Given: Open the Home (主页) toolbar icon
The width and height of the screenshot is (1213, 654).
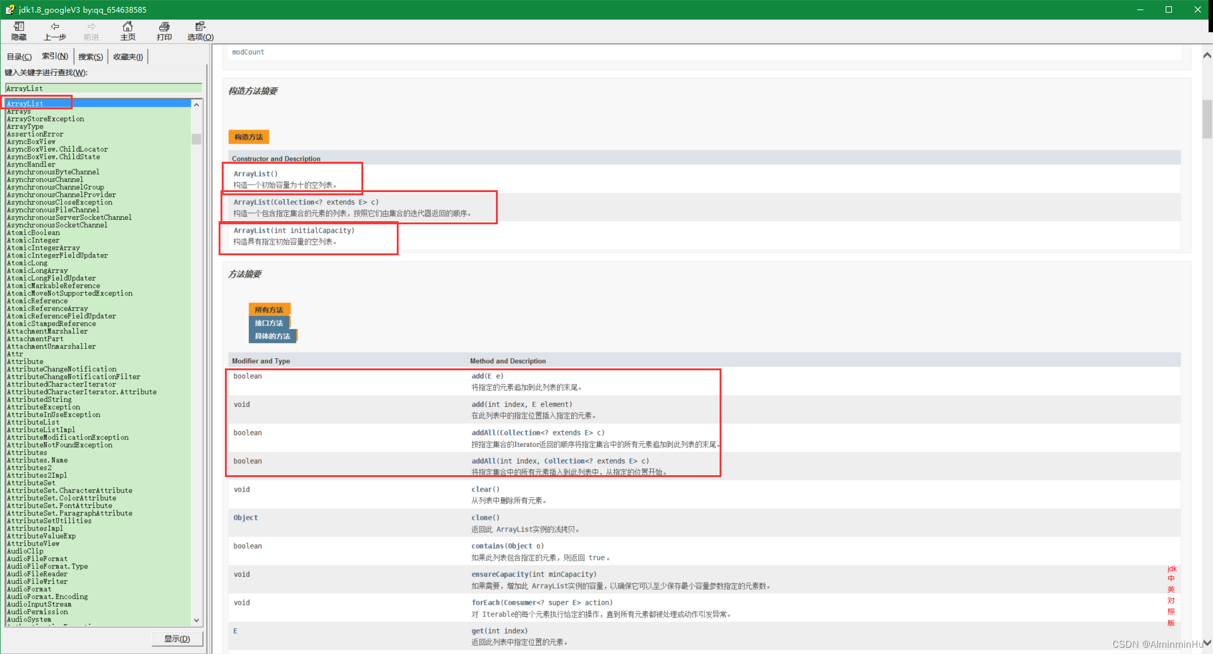Looking at the screenshot, I should click(x=128, y=31).
